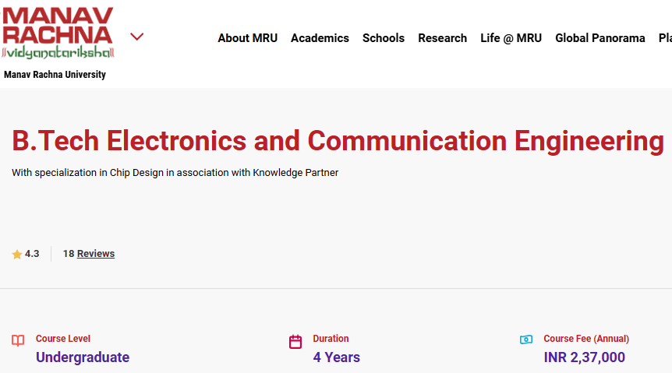Screen dimensions: 672x373
Task: Click the Course Fee money icon
Action: point(526,340)
